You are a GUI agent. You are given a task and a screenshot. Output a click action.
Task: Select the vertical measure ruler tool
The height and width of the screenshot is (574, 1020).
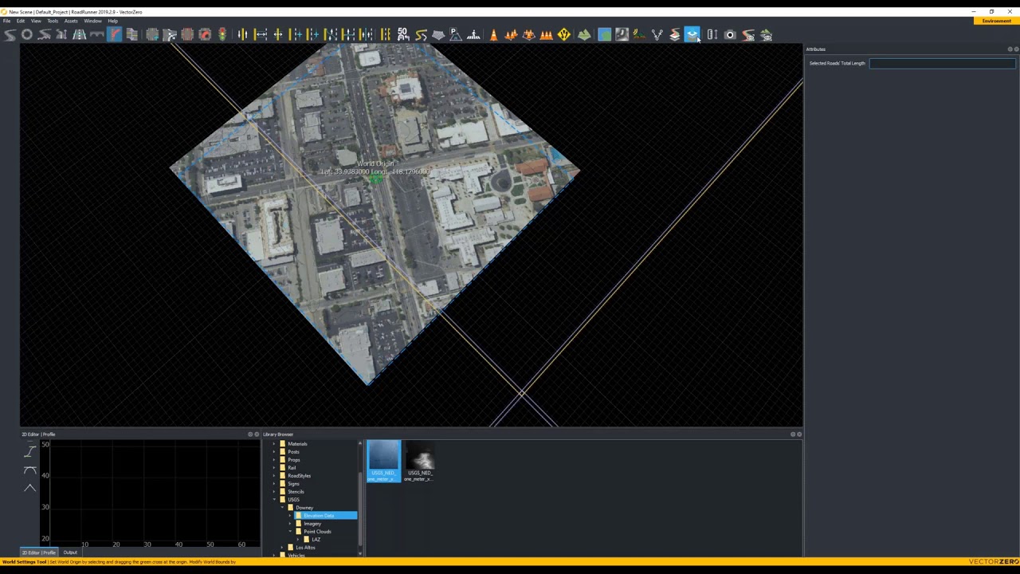712,34
